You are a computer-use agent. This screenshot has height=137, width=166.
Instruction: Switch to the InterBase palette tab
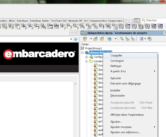22,21
